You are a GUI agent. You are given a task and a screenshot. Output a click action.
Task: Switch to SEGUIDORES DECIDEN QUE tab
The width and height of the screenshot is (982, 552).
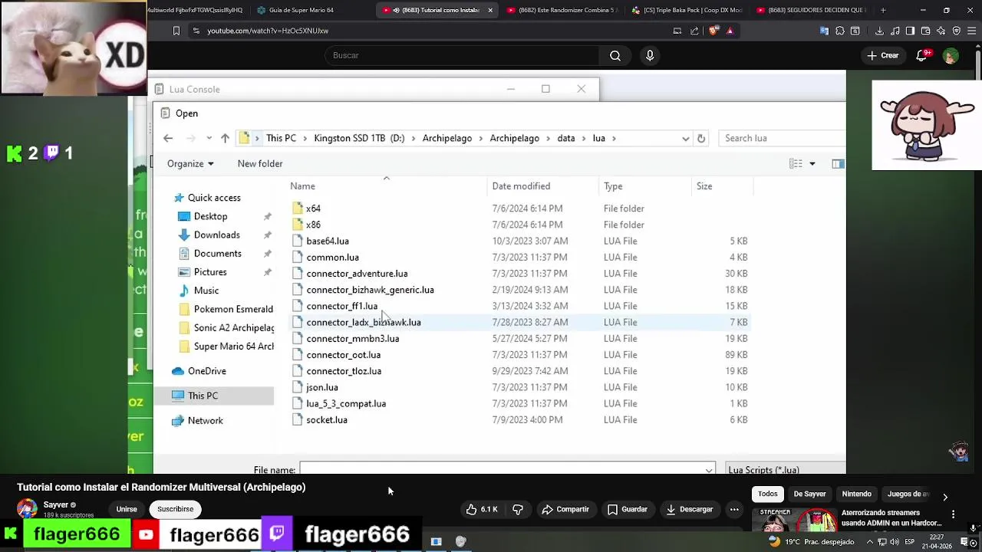[811, 10]
